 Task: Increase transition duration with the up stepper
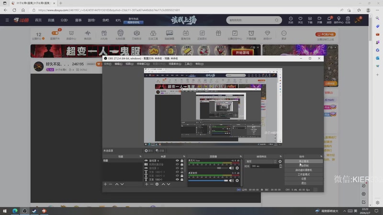281,165
